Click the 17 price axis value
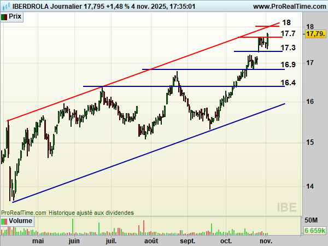Viewport: 328px width, 246px height. 310,62
